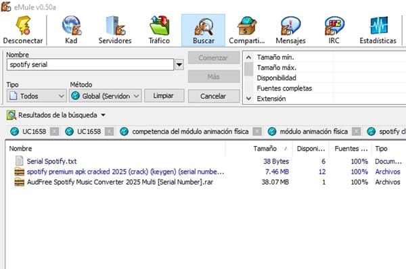Sort by the Disponi... availability column
The height and width of the screenshot is (269, 406).
pos(311,149)
